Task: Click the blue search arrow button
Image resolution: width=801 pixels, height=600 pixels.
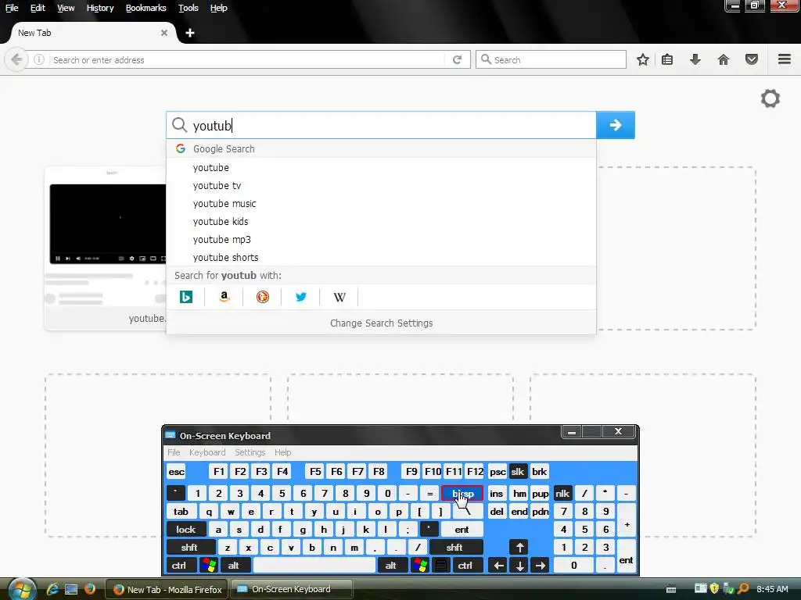Action: coord(615,125)
